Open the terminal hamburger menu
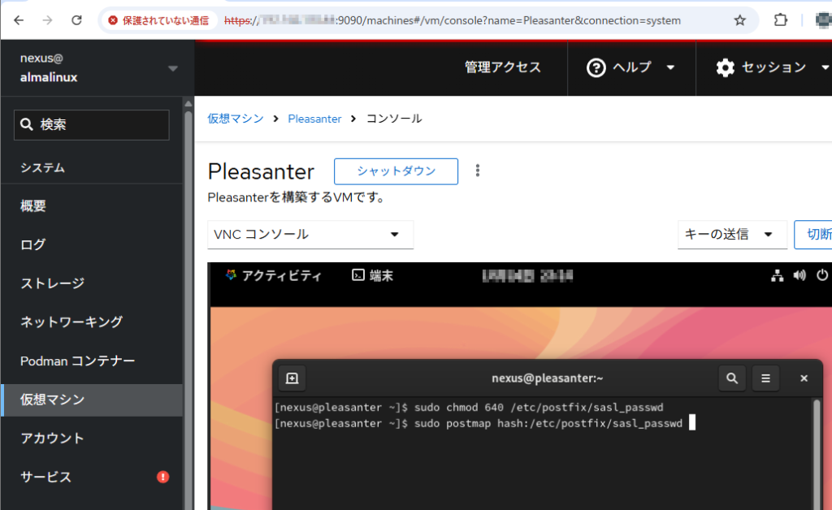 point(765,378)
